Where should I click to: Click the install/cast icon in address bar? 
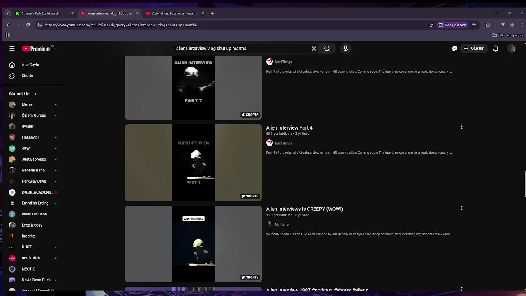pyautogui.click(x=431, y=25)
